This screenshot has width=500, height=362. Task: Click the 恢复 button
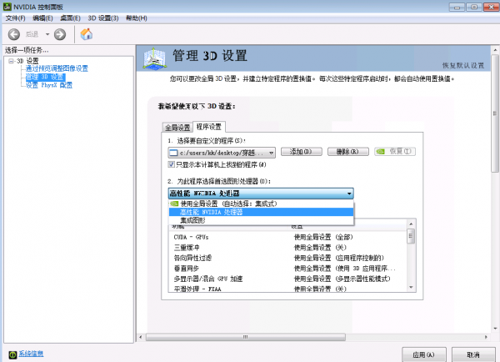click(x=395, y=152)
